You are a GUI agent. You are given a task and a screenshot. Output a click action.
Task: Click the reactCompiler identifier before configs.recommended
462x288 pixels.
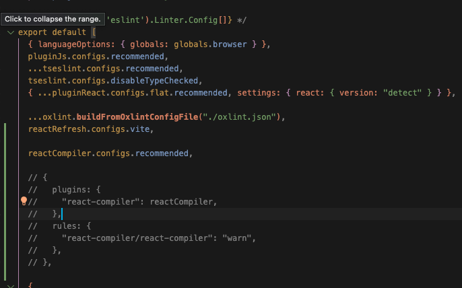60,153
